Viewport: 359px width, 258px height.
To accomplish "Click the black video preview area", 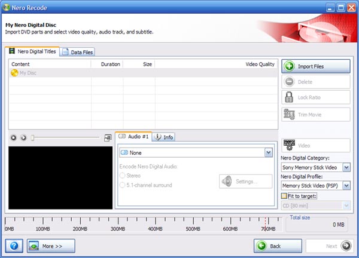I will (60, 177).
